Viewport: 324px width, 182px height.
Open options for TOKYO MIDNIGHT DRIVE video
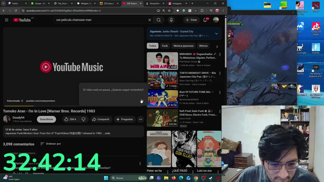point(220,73)
